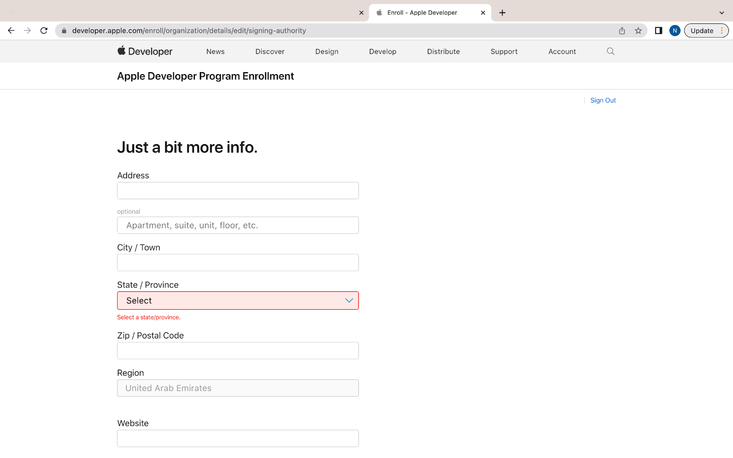The height and width of the screenshot is (458, 733).
Task: Open the Distribute menu item
Action: [443, 52]
